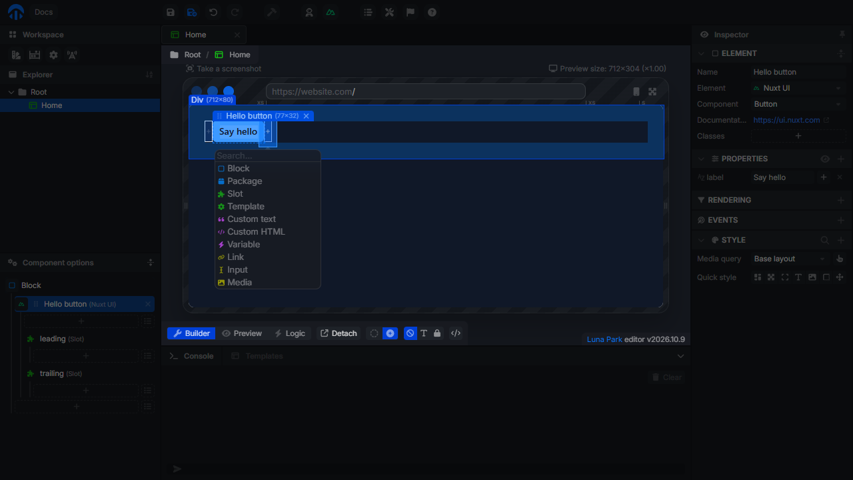Click the fullscreen expand icon in preview
The height and width of the screenshot is (480, 853).
[x=652, y=92]
